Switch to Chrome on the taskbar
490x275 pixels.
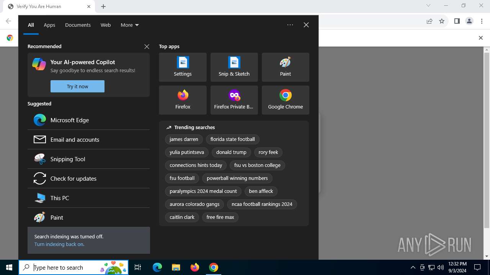(x=214, y=267)
